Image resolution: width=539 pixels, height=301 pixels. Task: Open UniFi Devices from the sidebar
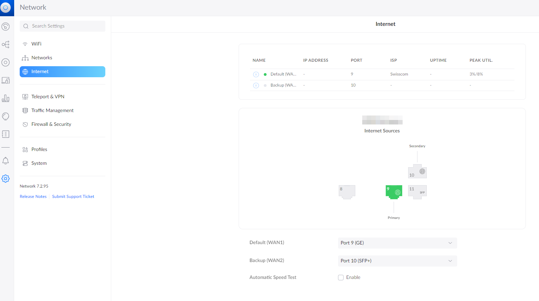coord(6,62)
